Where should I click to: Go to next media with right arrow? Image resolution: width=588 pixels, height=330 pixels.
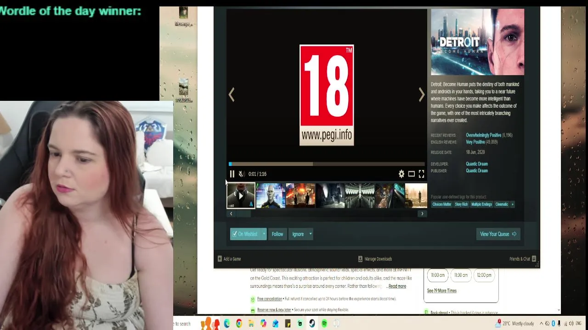tap(422, 94)
